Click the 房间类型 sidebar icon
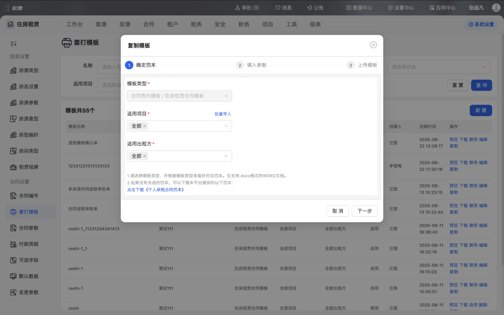 pos(13,151)
